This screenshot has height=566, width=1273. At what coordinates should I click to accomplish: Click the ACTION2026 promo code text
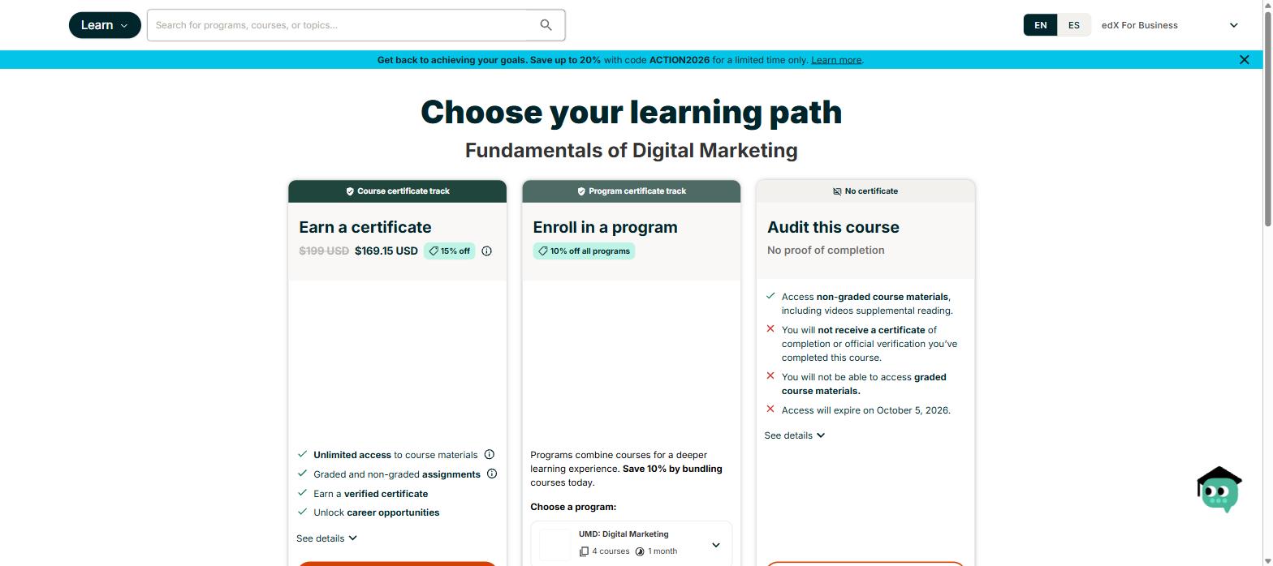[680, 60]
